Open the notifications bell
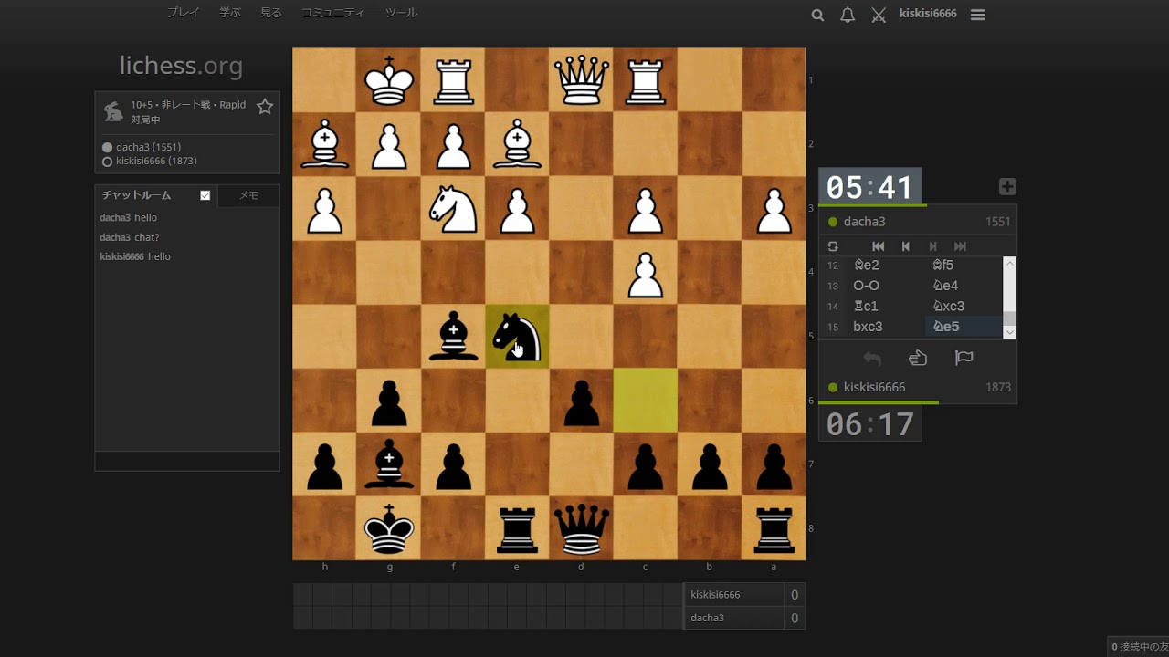The height and width of the screenshot is (657, 1169). pyautogui.click(x=848, y=15)
